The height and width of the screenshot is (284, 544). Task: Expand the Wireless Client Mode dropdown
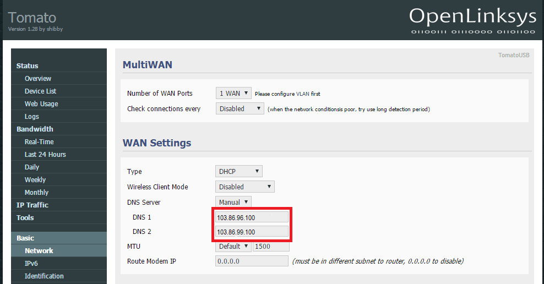tap(244, 187)
